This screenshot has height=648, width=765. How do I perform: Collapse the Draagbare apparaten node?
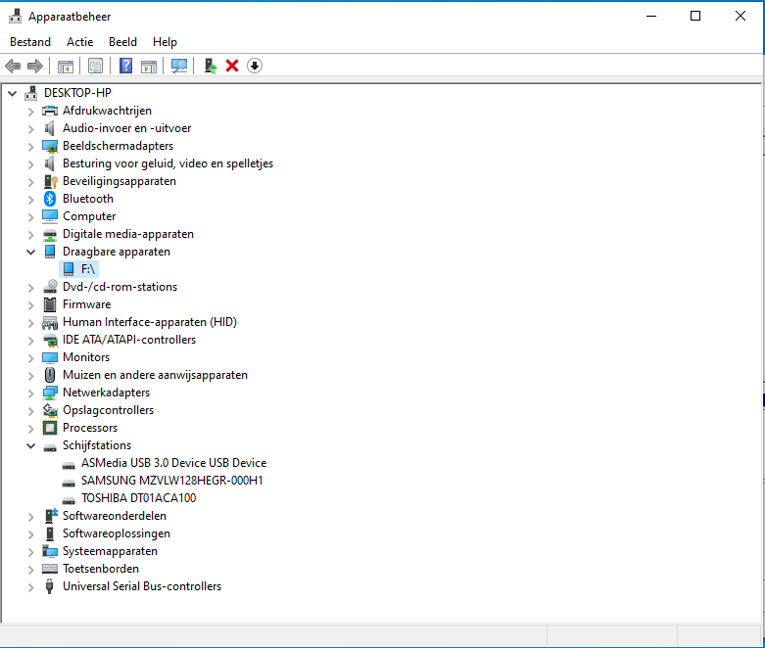(30, 252)
